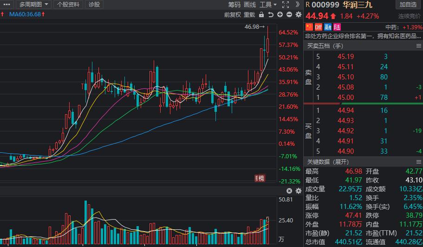The image size is (423, 247).
Task: Click the buy-sell ratio bar
Action: [x=363, y=104]
